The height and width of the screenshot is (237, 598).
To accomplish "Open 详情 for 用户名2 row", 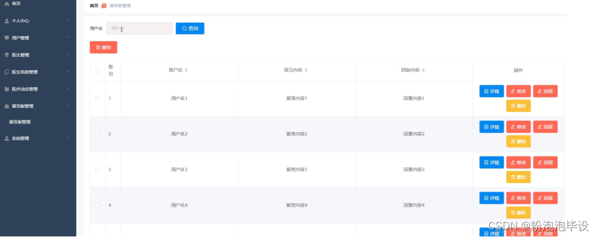I will coord(492,126).
